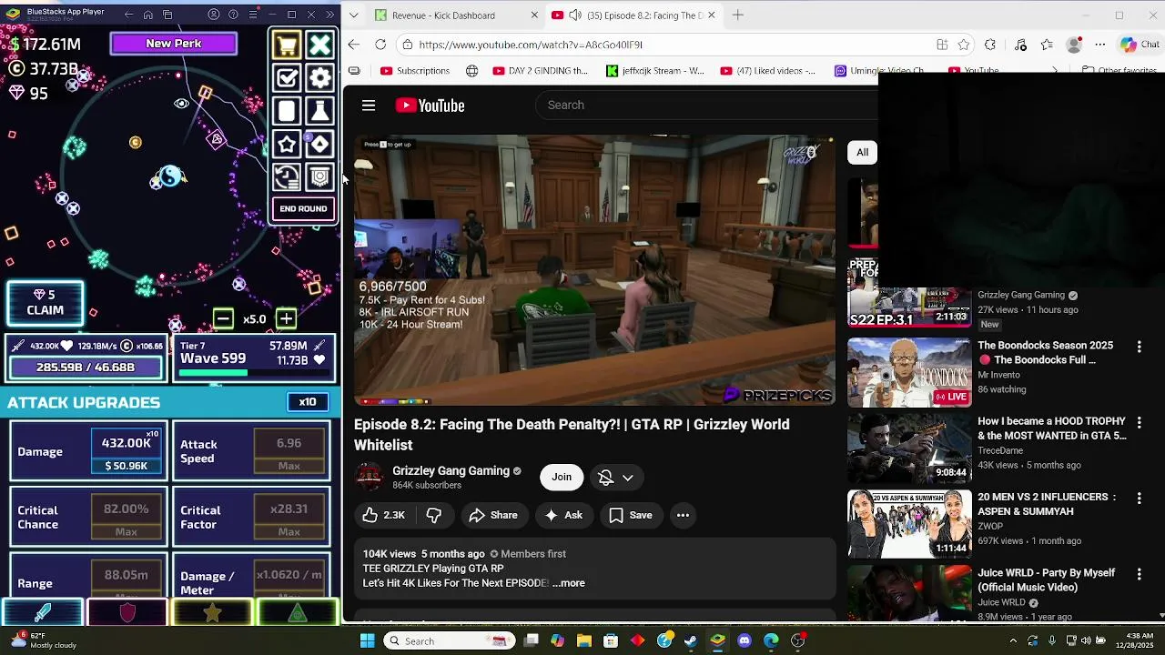Screen dimensions: 1165x655
Task: Open the browser tab list dropdown arrow
Action: (x=354, y=15)
